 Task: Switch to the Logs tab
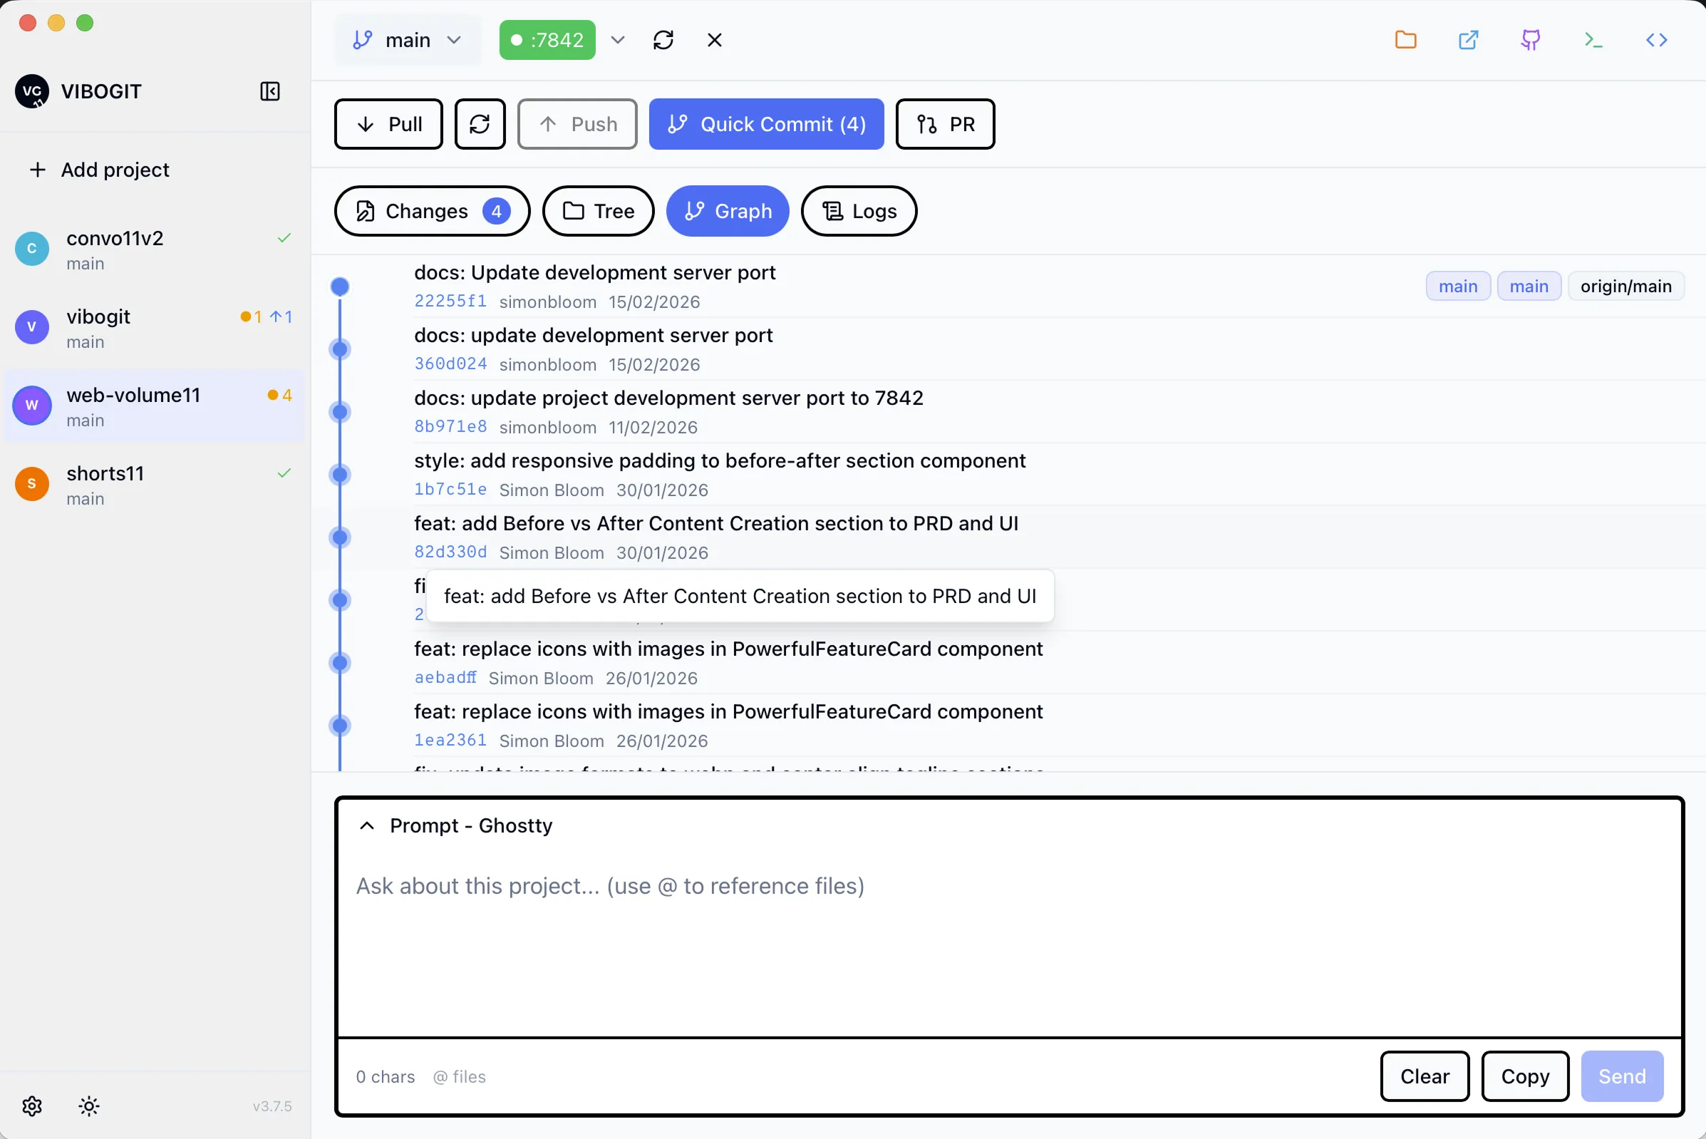tap(859, 212)
